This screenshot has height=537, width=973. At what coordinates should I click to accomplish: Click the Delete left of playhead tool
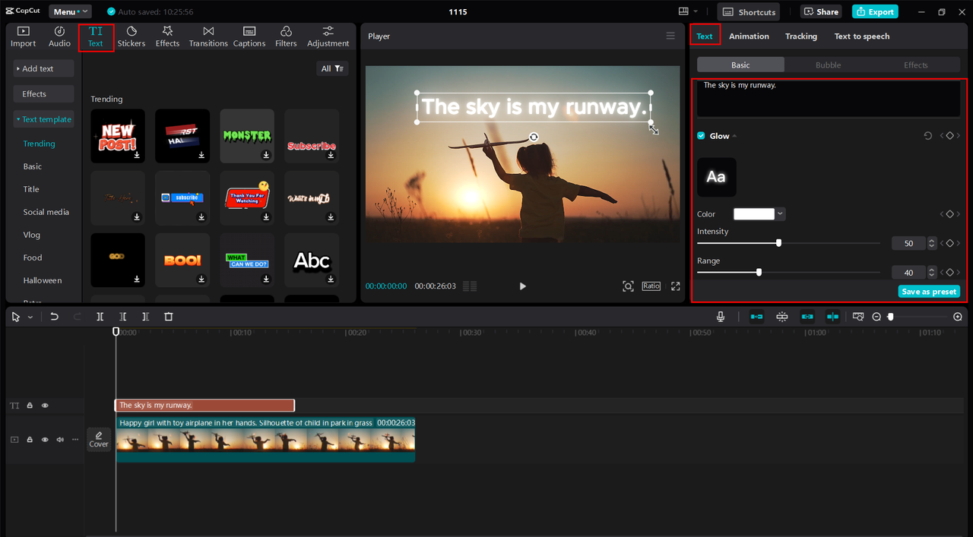click(x=122, y=317)
